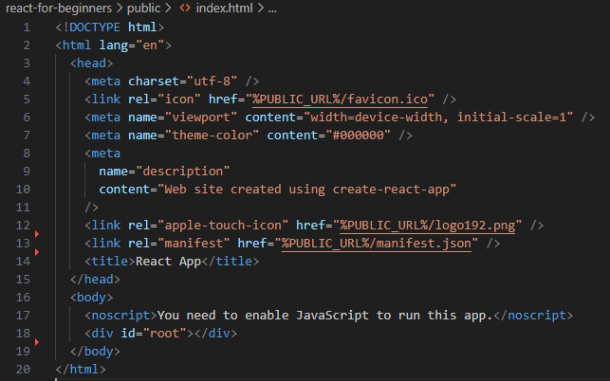Click the red gutter marker below line 13
Image resolution: width=610 pixels, height=381 pixels.
37,252
